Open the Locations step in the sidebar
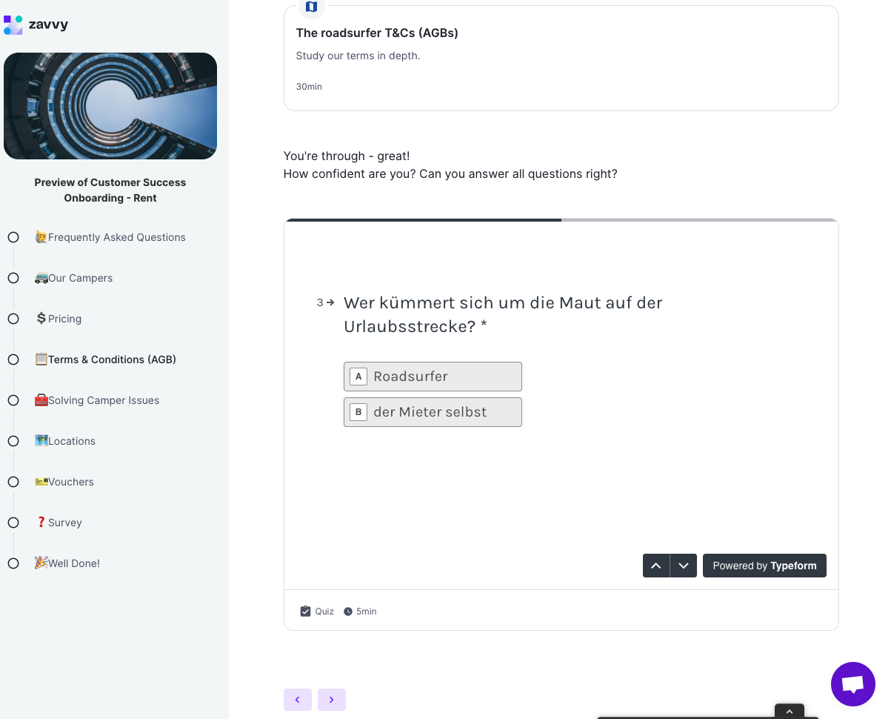Viewport: 891px width, 719px height. [x=72, y=441]
